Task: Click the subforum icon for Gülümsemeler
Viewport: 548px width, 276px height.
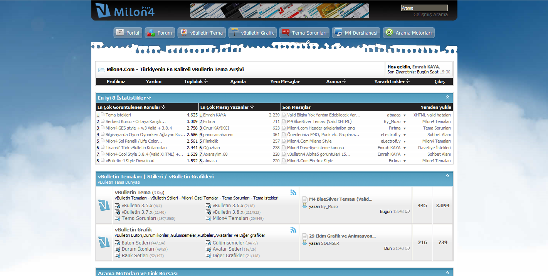Action: [208, 243]
